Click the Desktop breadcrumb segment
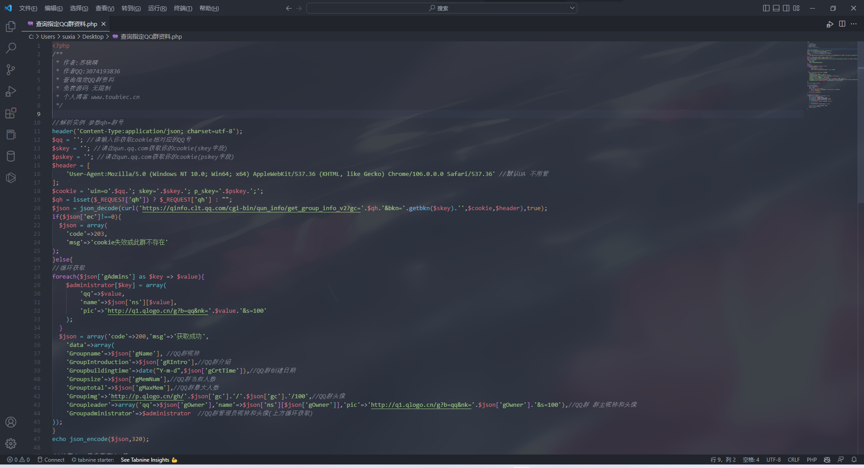This screenshot has width=864, height=468. (x=93, y=36)
